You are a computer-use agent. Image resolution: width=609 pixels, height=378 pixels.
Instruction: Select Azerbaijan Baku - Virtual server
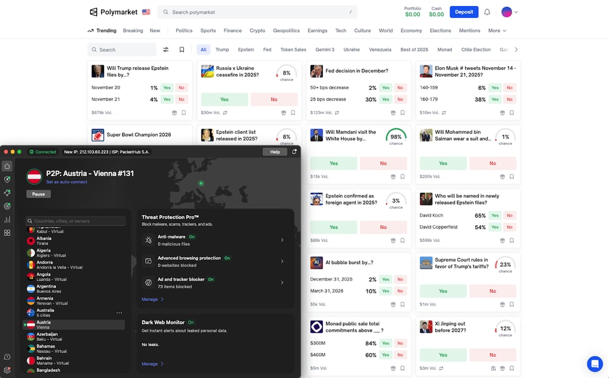75,336
